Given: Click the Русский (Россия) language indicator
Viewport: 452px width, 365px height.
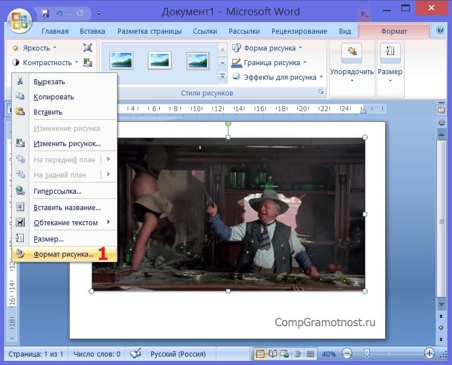Looking at the screenshot, I should (x=178, y=354).
